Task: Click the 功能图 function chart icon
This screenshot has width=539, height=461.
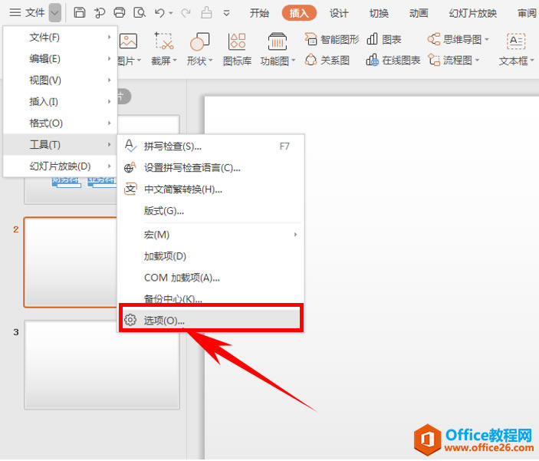Action: (277, 41)
